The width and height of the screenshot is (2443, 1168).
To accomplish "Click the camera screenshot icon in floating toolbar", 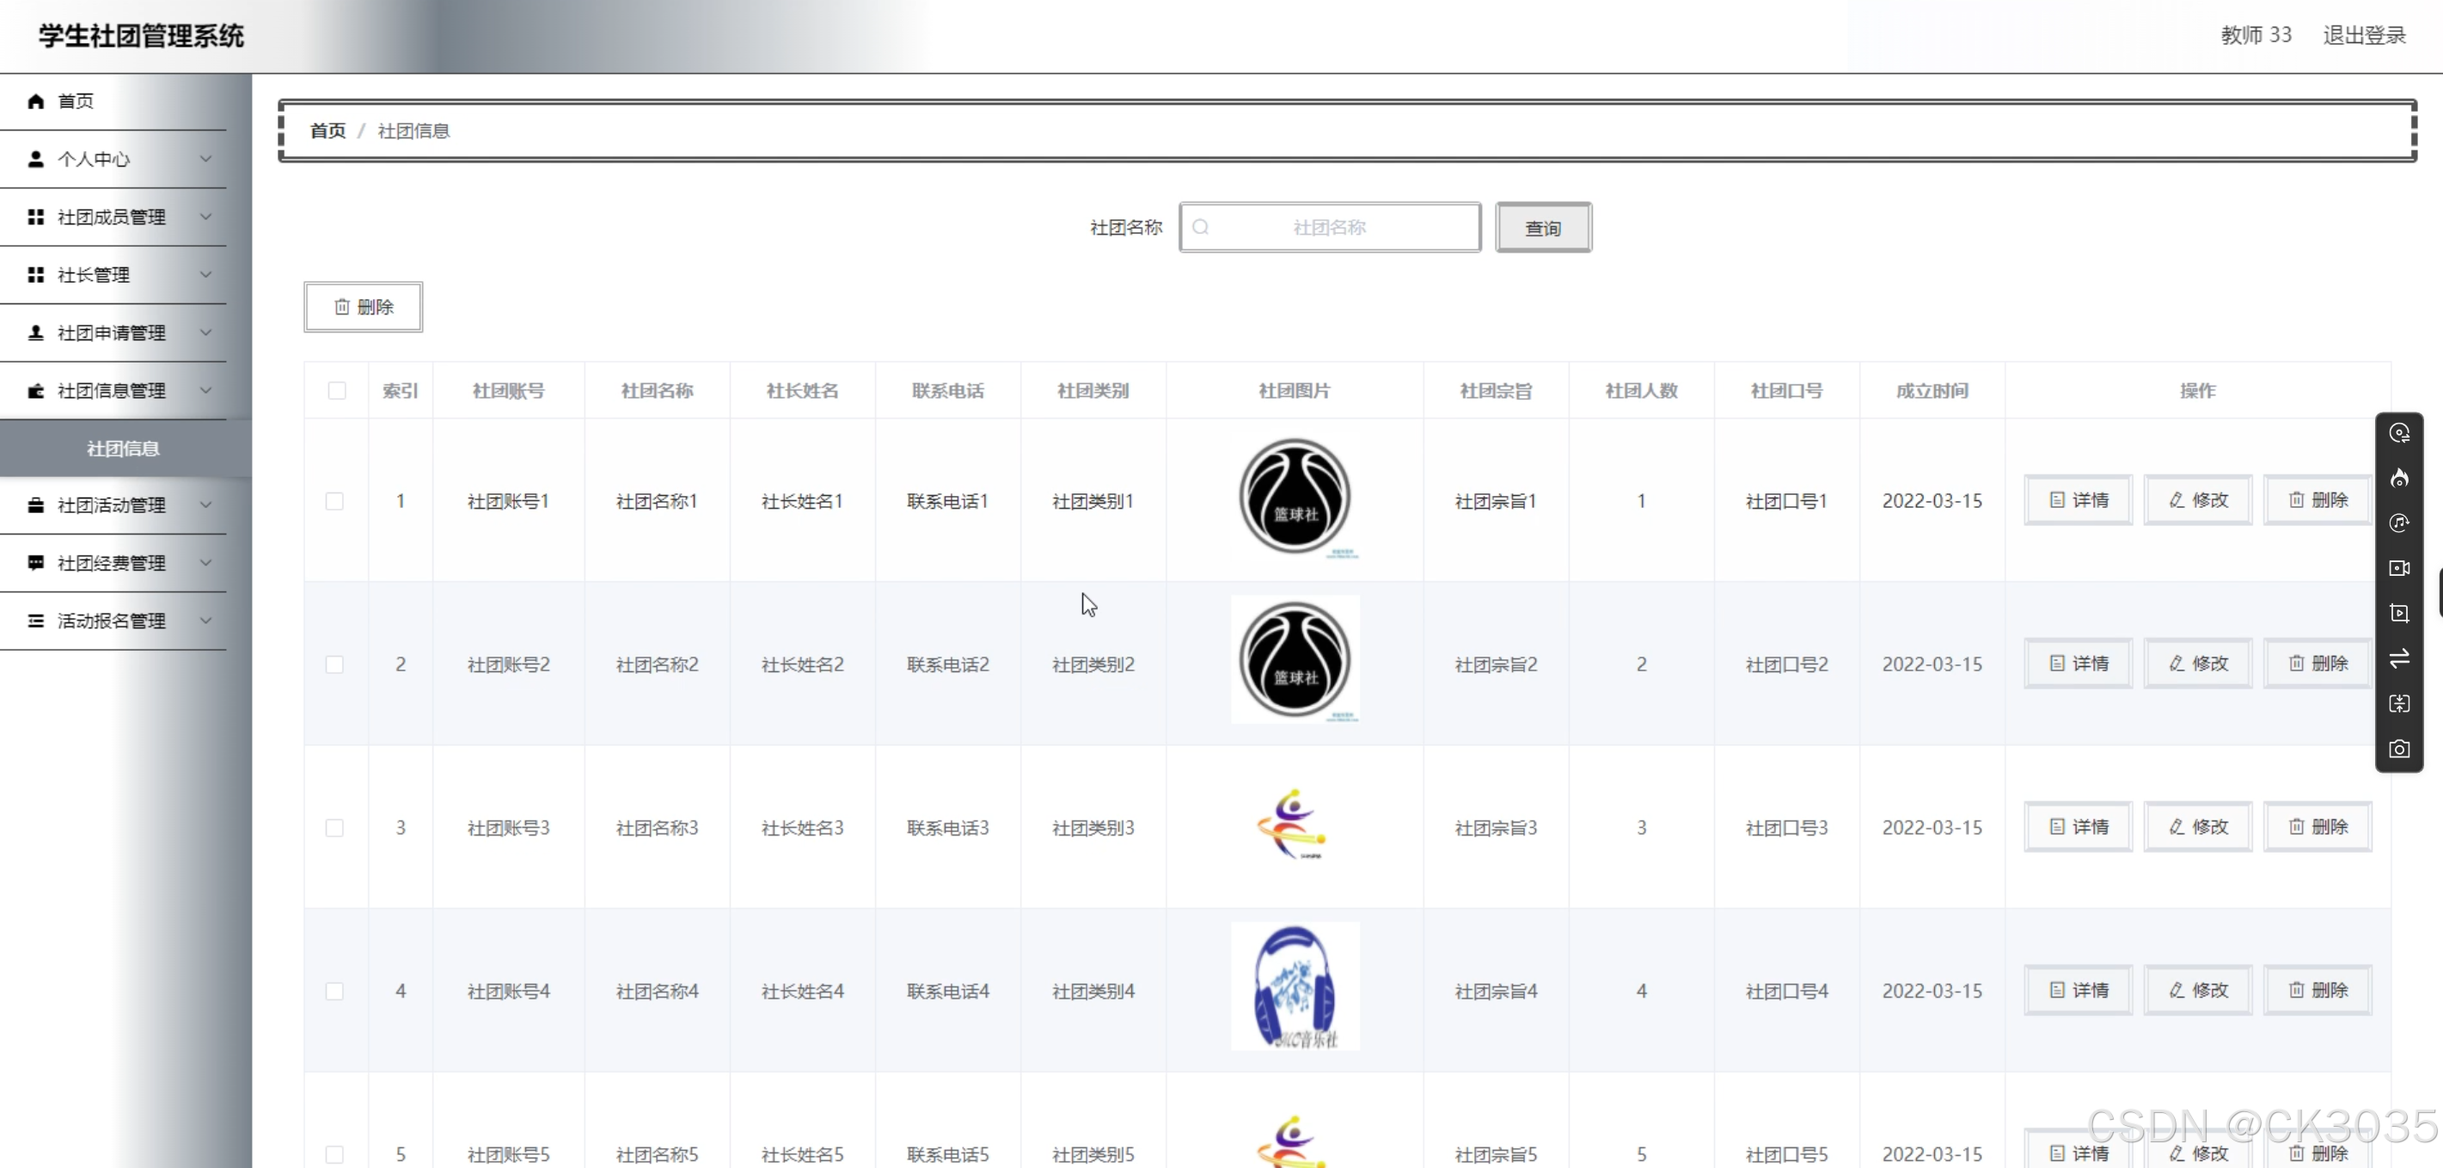I will coord(2398,749).
